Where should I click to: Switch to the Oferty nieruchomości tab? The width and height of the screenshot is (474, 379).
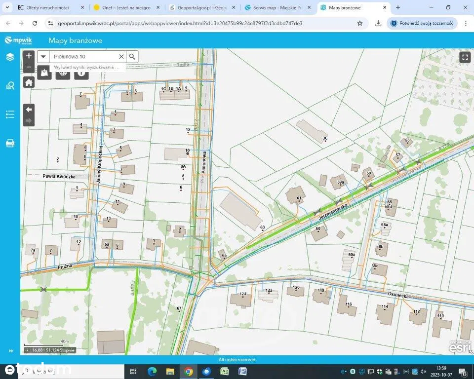click(x=47, y=8)
